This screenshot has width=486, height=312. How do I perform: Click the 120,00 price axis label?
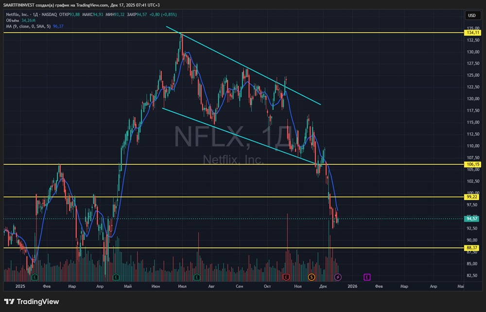[473, 99]
